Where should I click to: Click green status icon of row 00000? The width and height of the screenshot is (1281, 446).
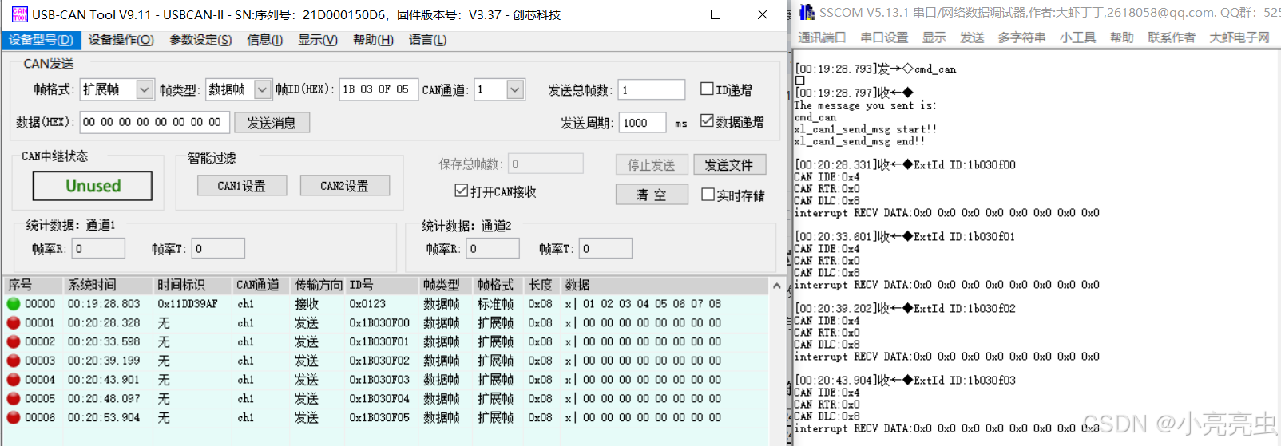[13, 304]
